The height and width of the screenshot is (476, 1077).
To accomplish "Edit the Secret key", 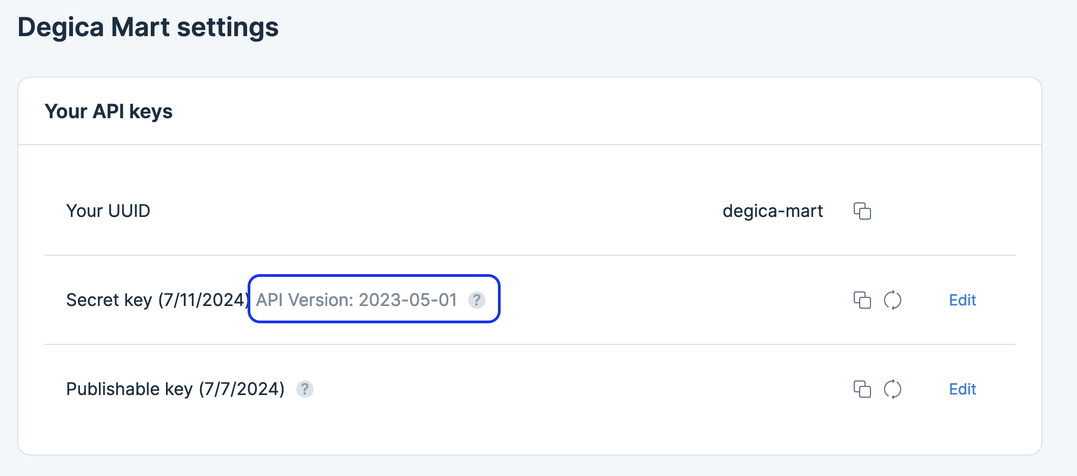I will click(x=962, y=300).
